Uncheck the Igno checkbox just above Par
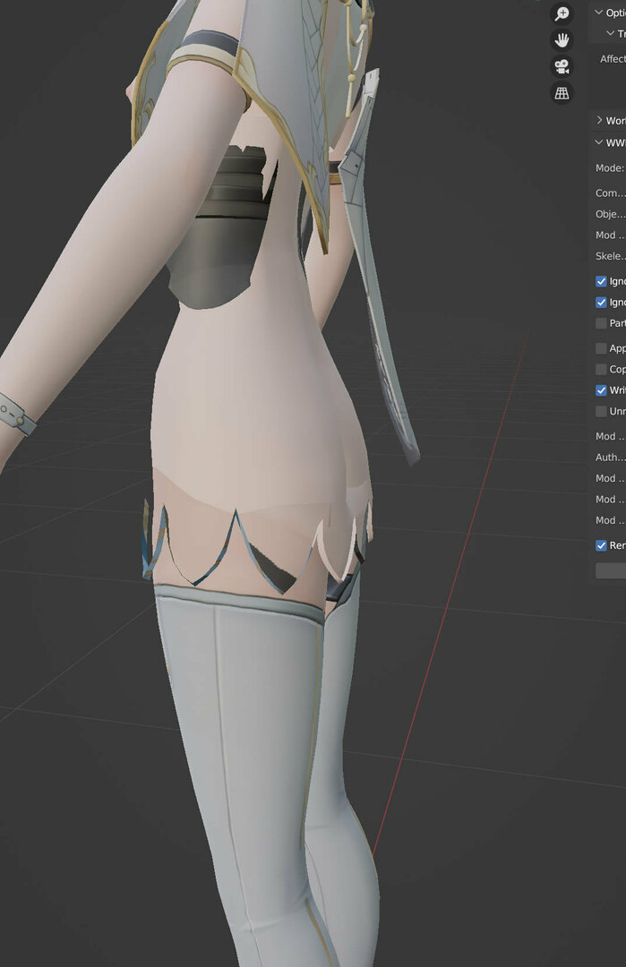 point(601,303)
